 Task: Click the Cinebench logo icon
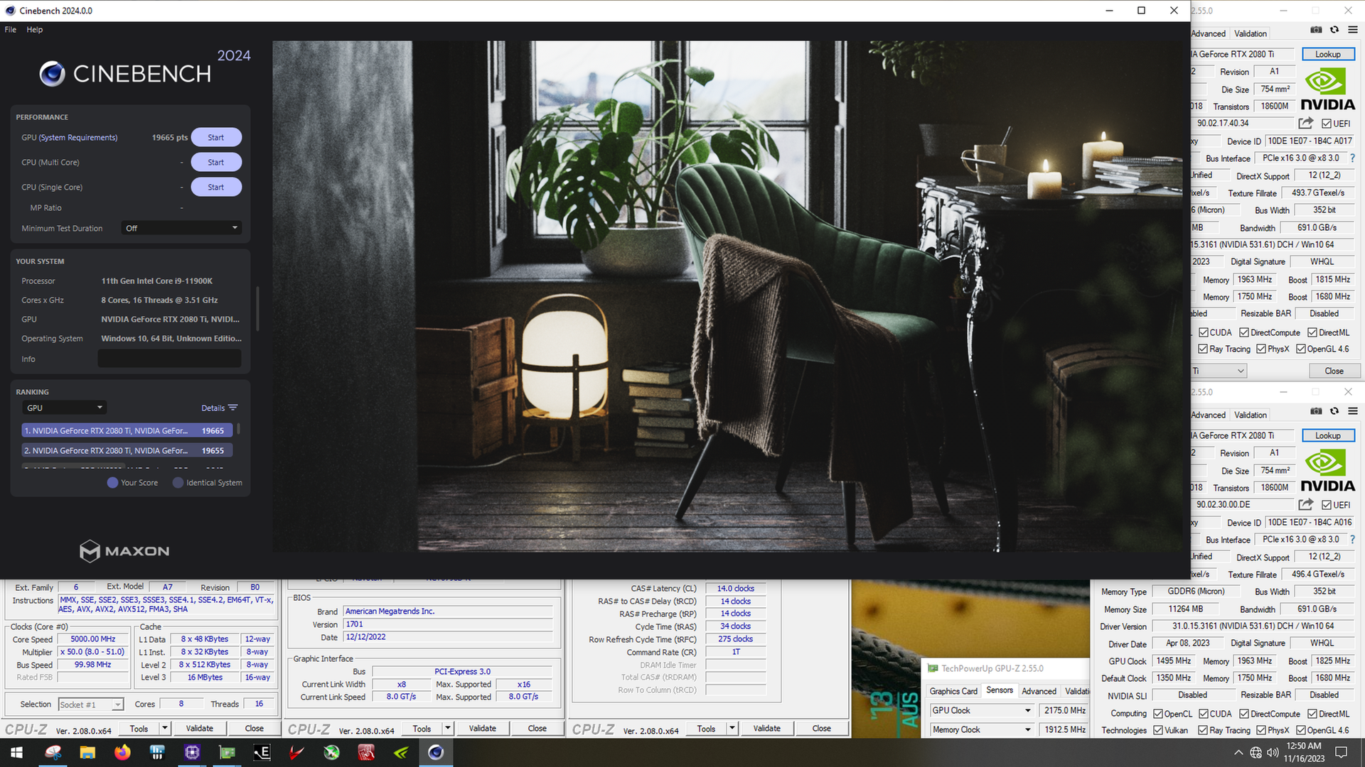(52, 74)
